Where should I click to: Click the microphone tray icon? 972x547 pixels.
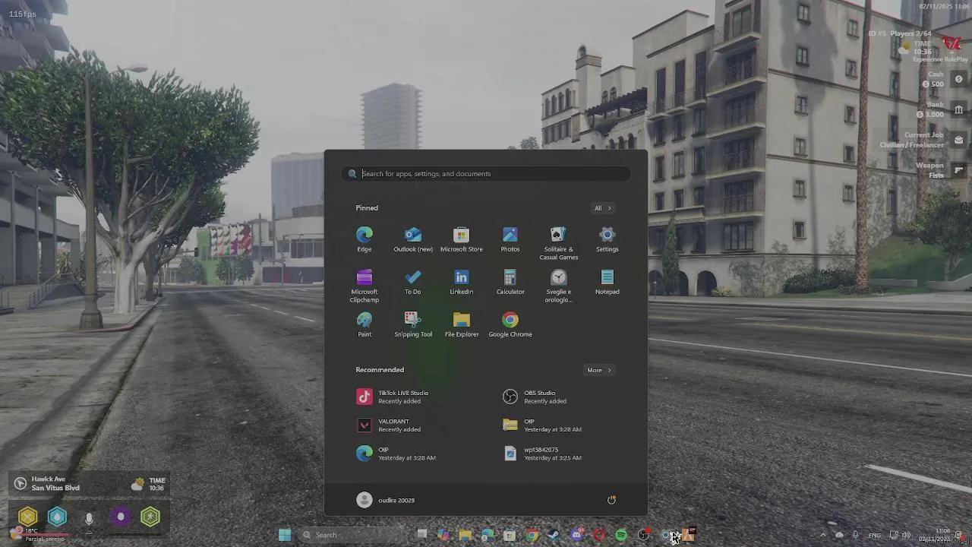pyautogui.click(x=855, y=535)
